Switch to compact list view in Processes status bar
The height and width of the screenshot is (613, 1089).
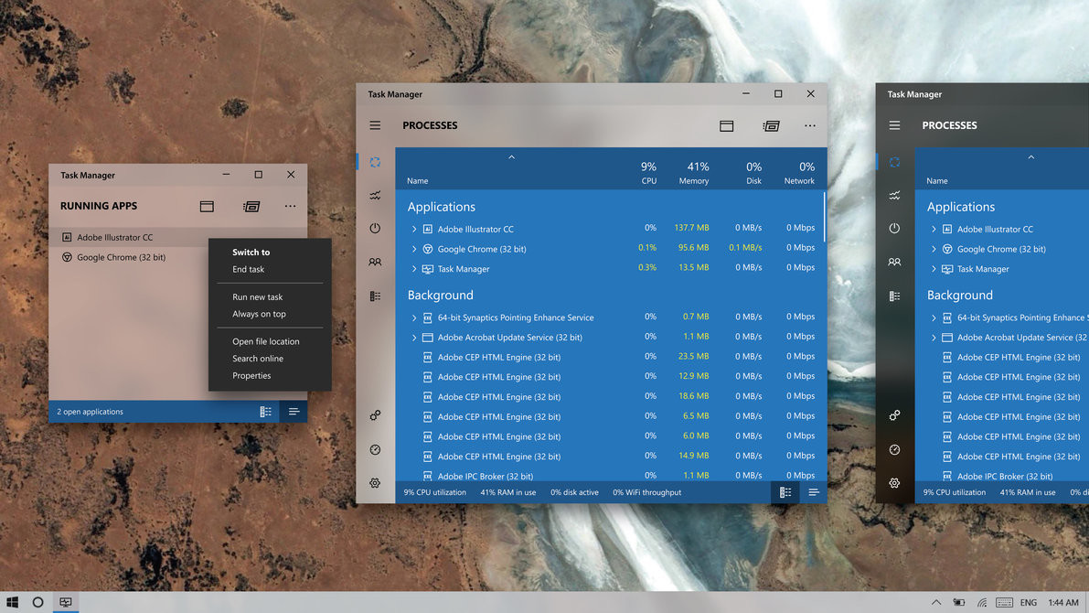pyautogui.click(x=813, y=492)
